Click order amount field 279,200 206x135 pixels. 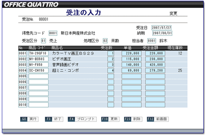click(x=155, y=71)
